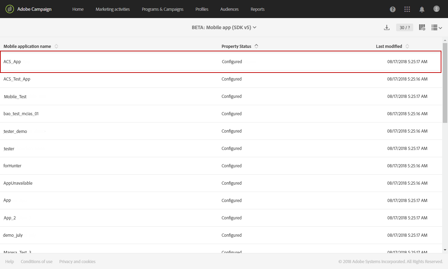448x269 pixels.
Task: Go to Programs & Campaigns menu
Action: 162,9
